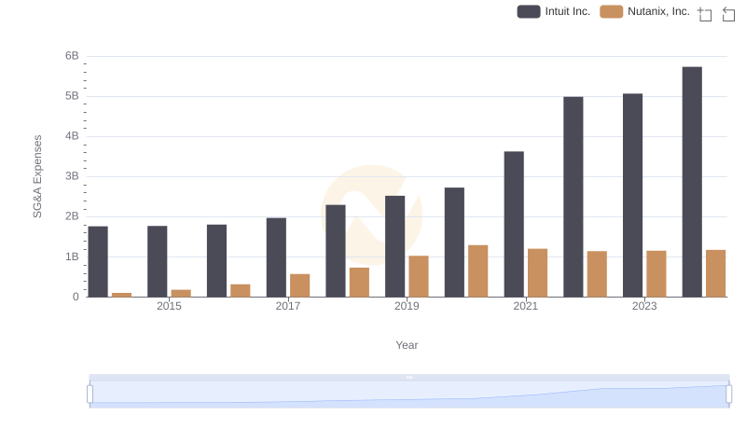Click the zoom area select icon
Viewport: 746px width, 430px height.
705,14
